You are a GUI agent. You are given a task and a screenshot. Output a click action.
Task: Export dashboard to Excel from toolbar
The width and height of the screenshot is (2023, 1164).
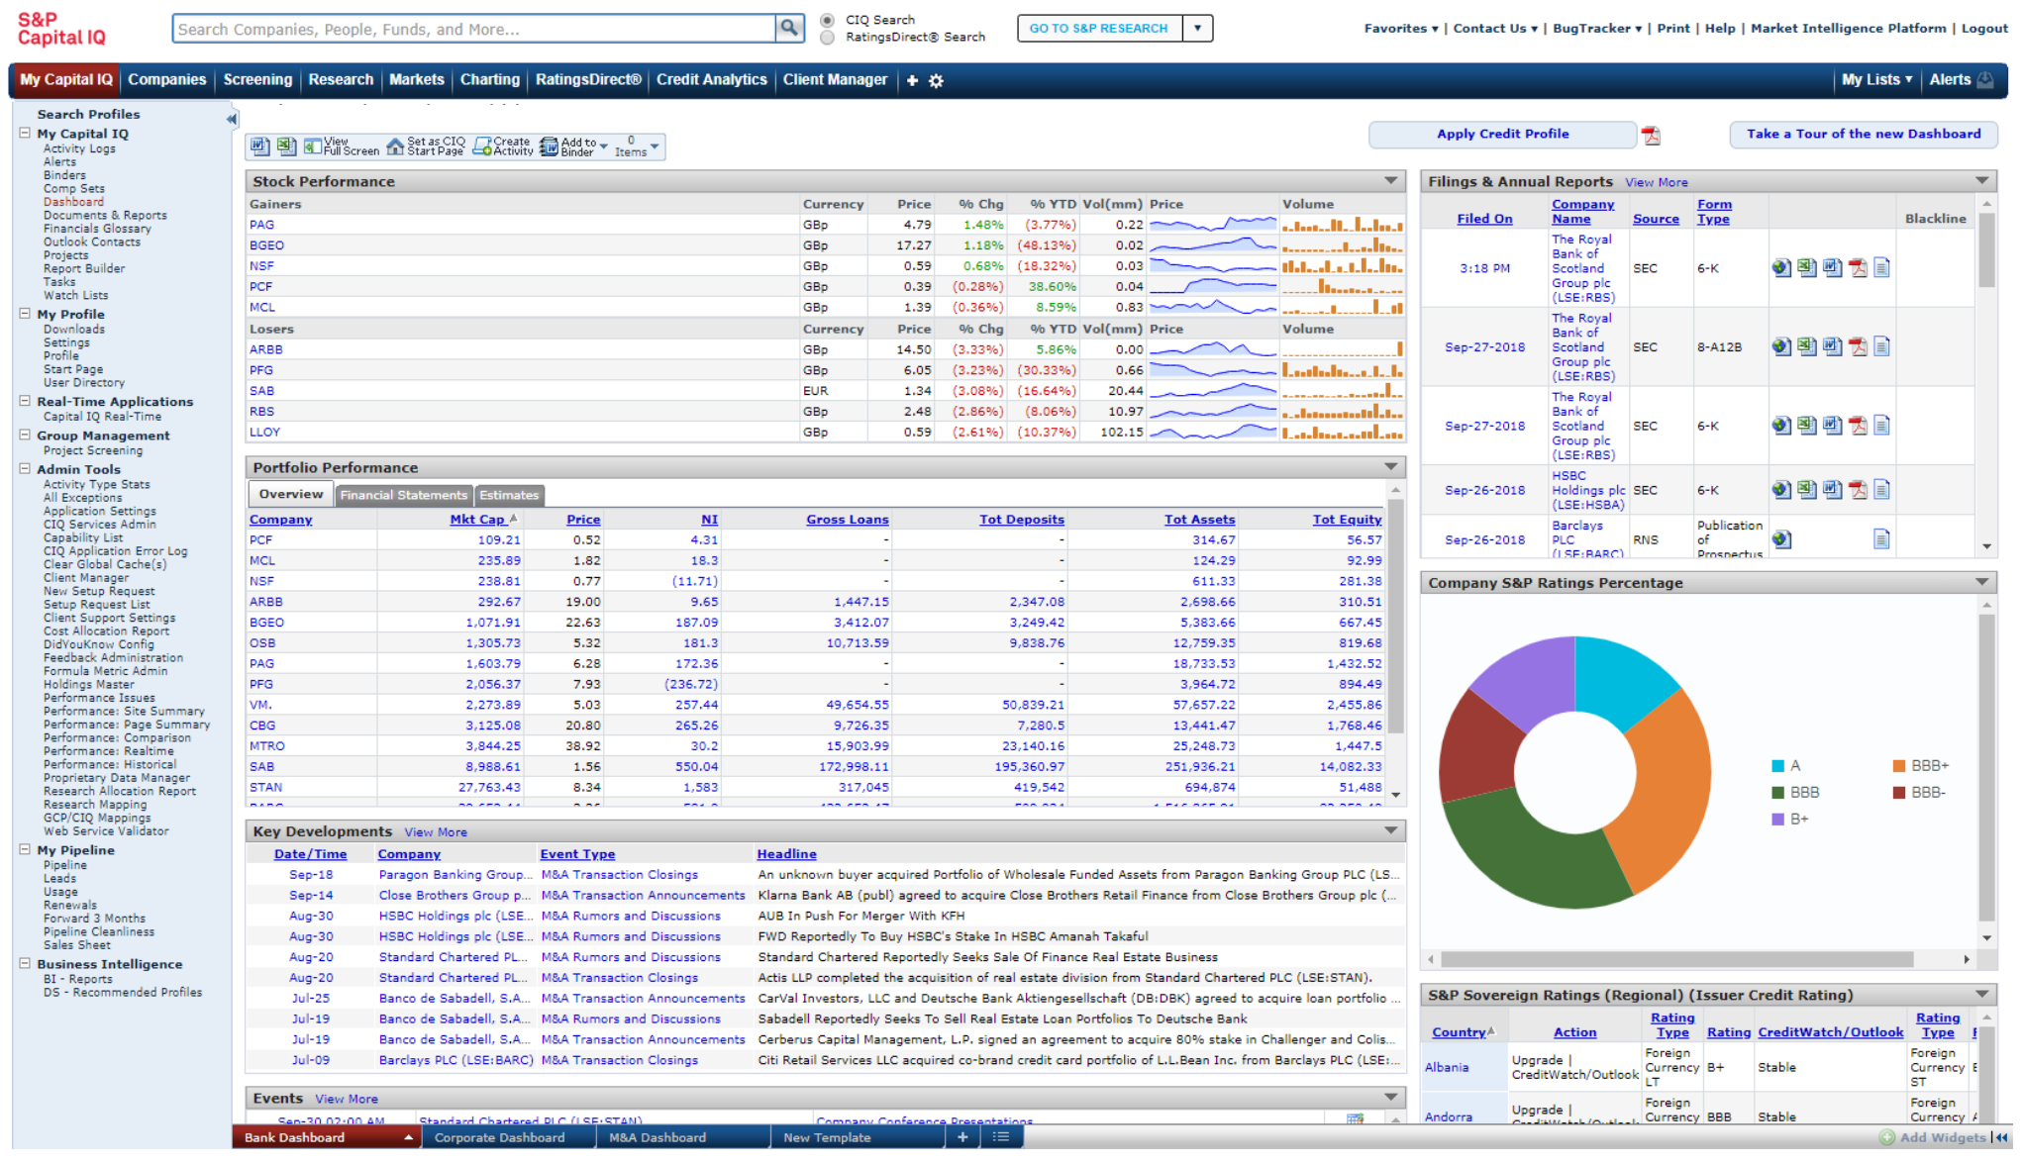[286, 147]
